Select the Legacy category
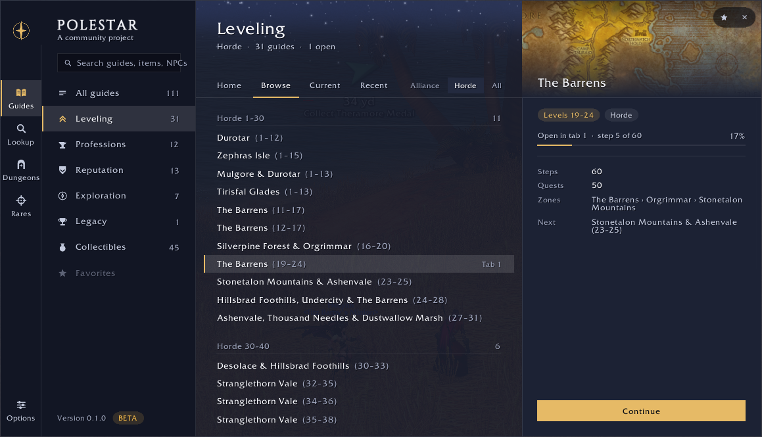Screen dimensions: 762x437 click(119, 221)
